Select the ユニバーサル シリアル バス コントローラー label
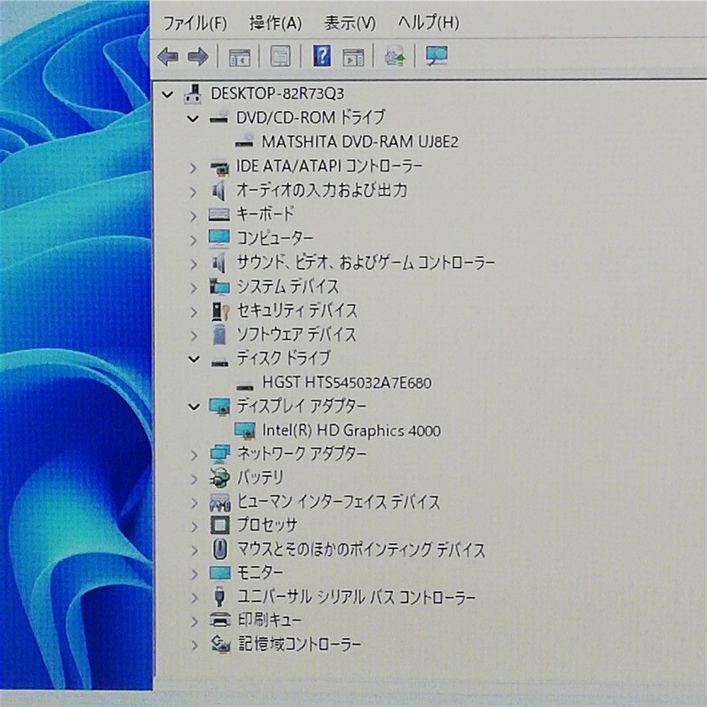Image resolution: width=707 pixels, height=707 pixels. click(356, 597)
